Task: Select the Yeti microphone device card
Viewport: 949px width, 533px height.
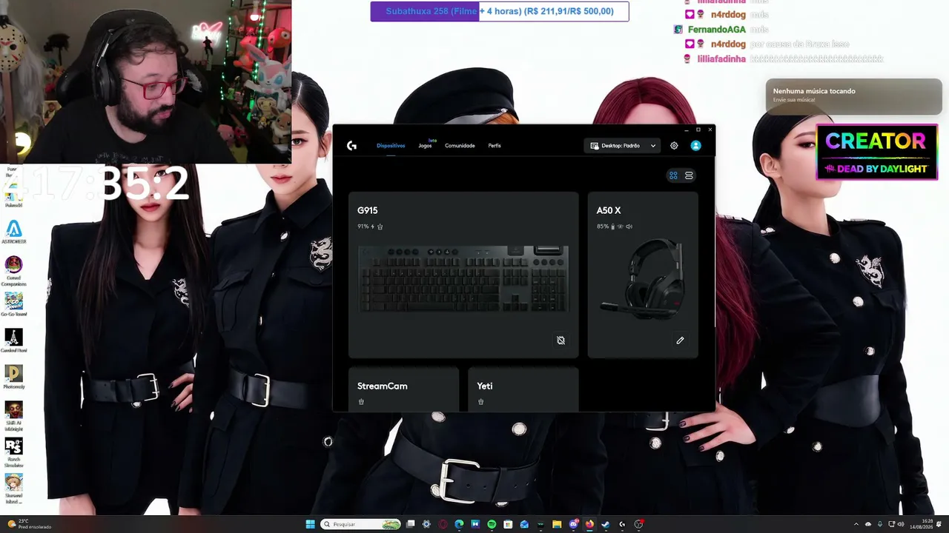Action: point(523,389)
